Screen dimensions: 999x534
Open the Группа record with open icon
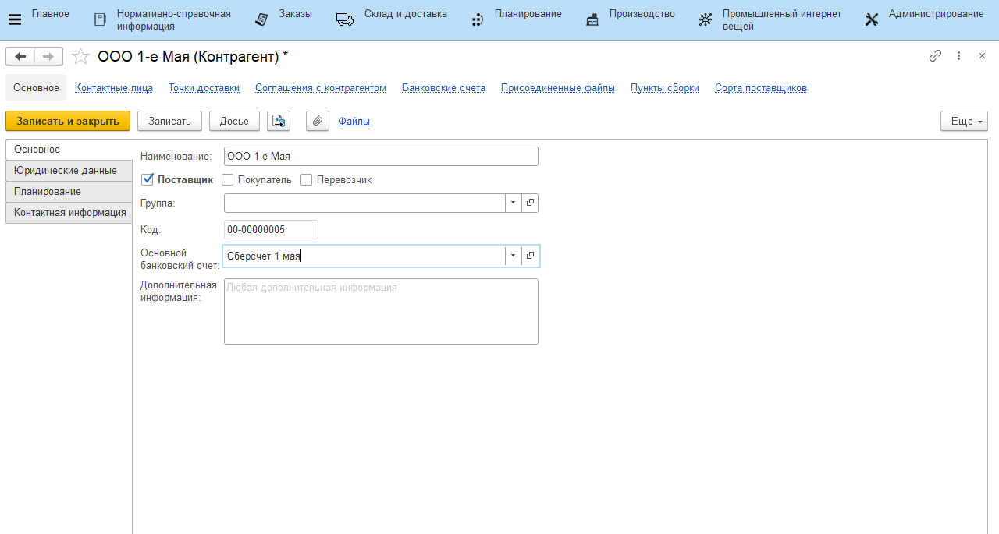click(530, 203)
